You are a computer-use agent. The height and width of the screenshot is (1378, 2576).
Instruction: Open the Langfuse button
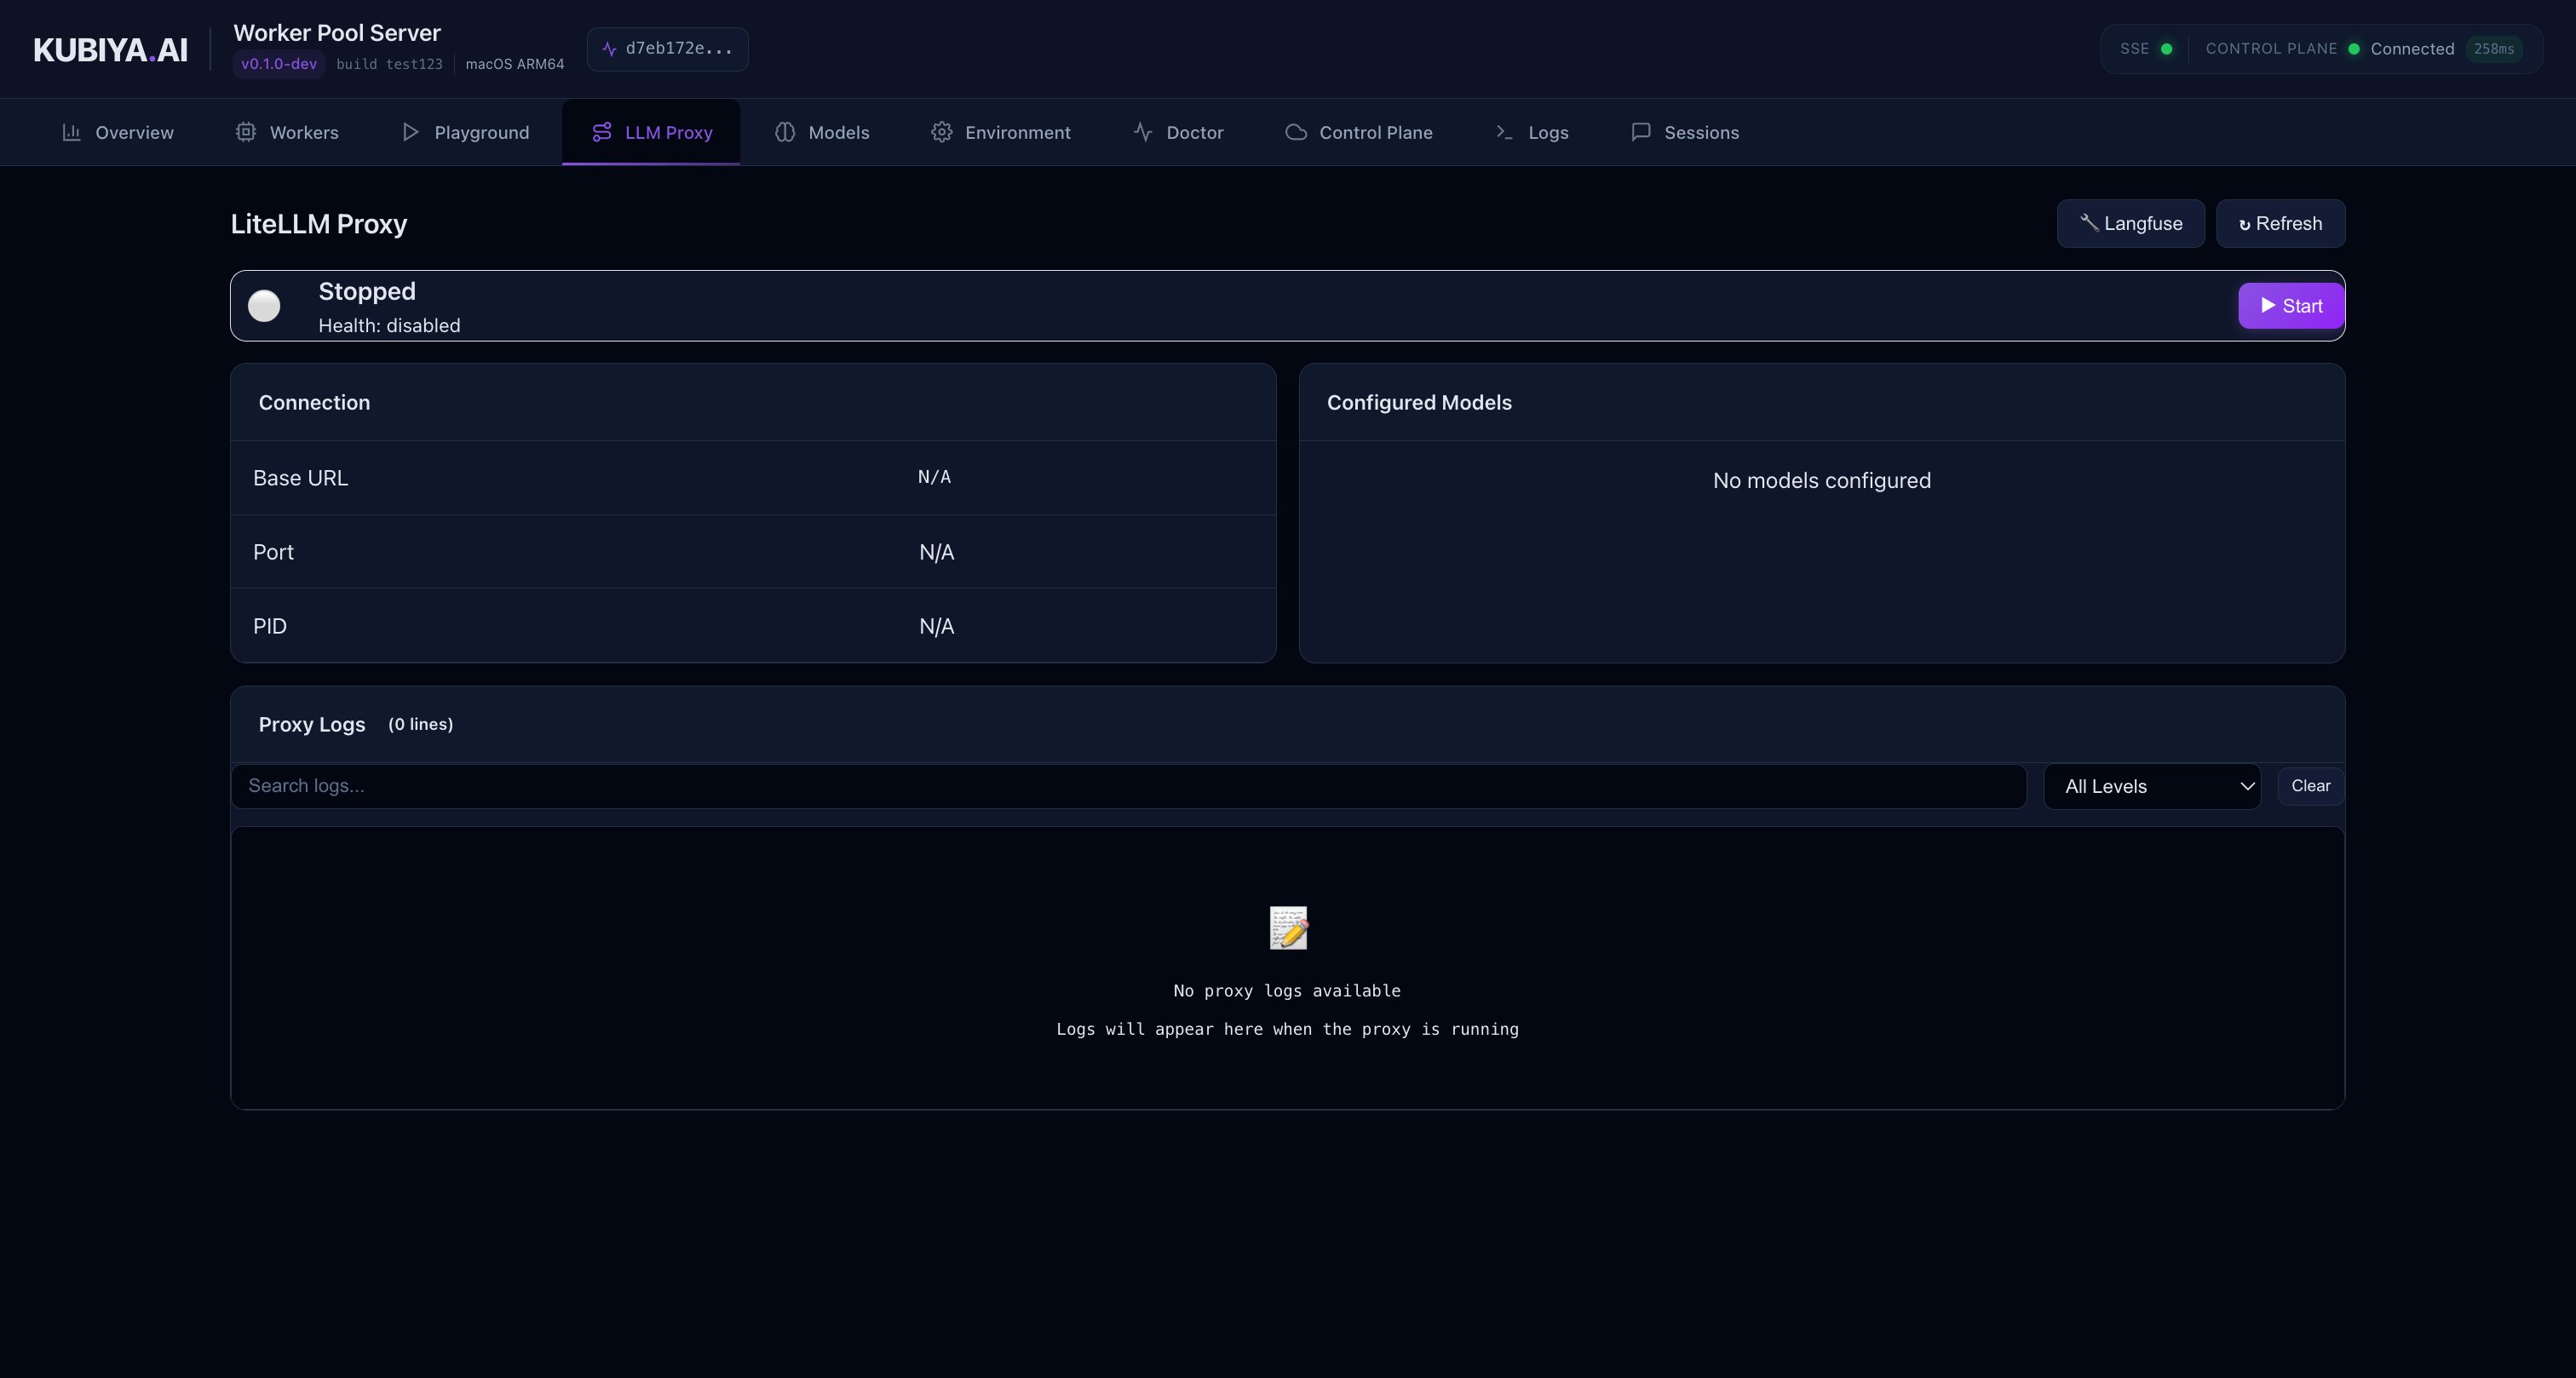coord(2131,223)
